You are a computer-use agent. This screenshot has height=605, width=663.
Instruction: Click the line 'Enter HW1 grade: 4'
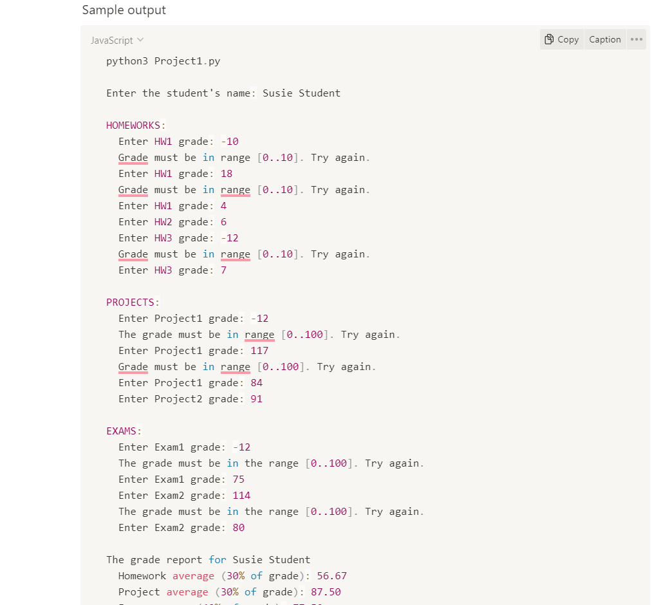click(173, 205)
